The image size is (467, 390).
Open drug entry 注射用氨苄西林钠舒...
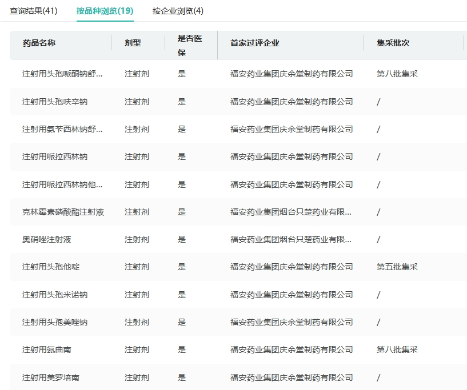(x=62, y=129)
